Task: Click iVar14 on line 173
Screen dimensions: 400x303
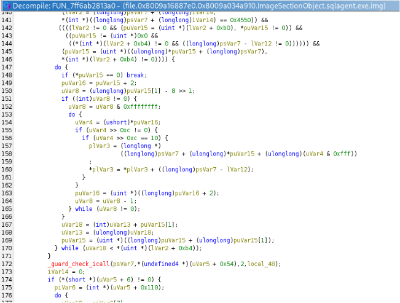Action: point(58,272)
